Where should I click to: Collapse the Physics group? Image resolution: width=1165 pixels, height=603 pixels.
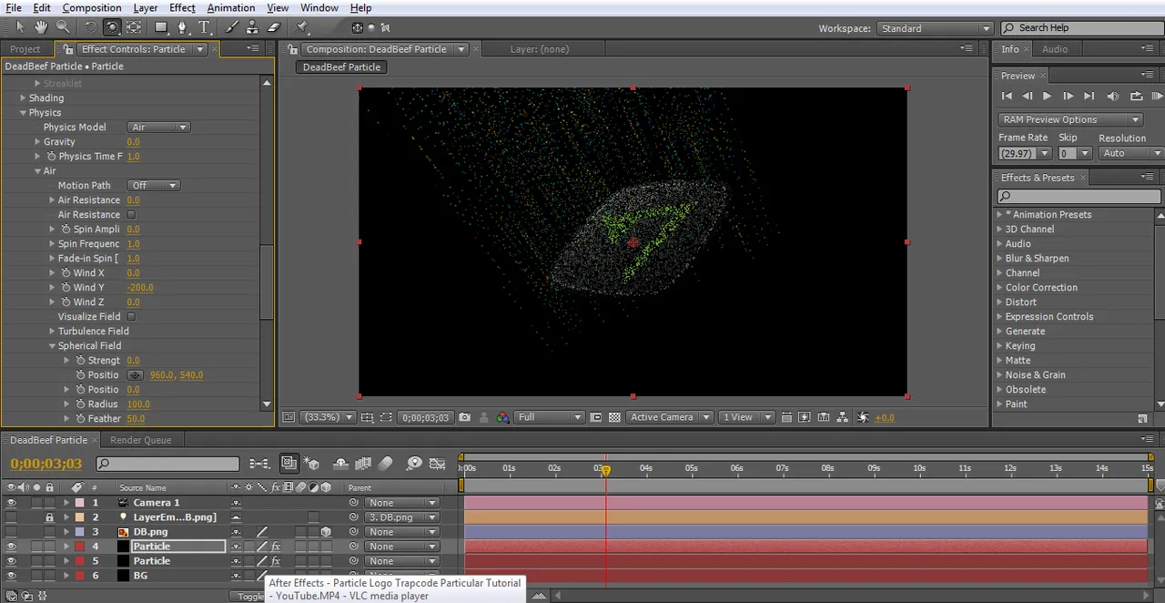pyautogui.click(x=23, y=113)
